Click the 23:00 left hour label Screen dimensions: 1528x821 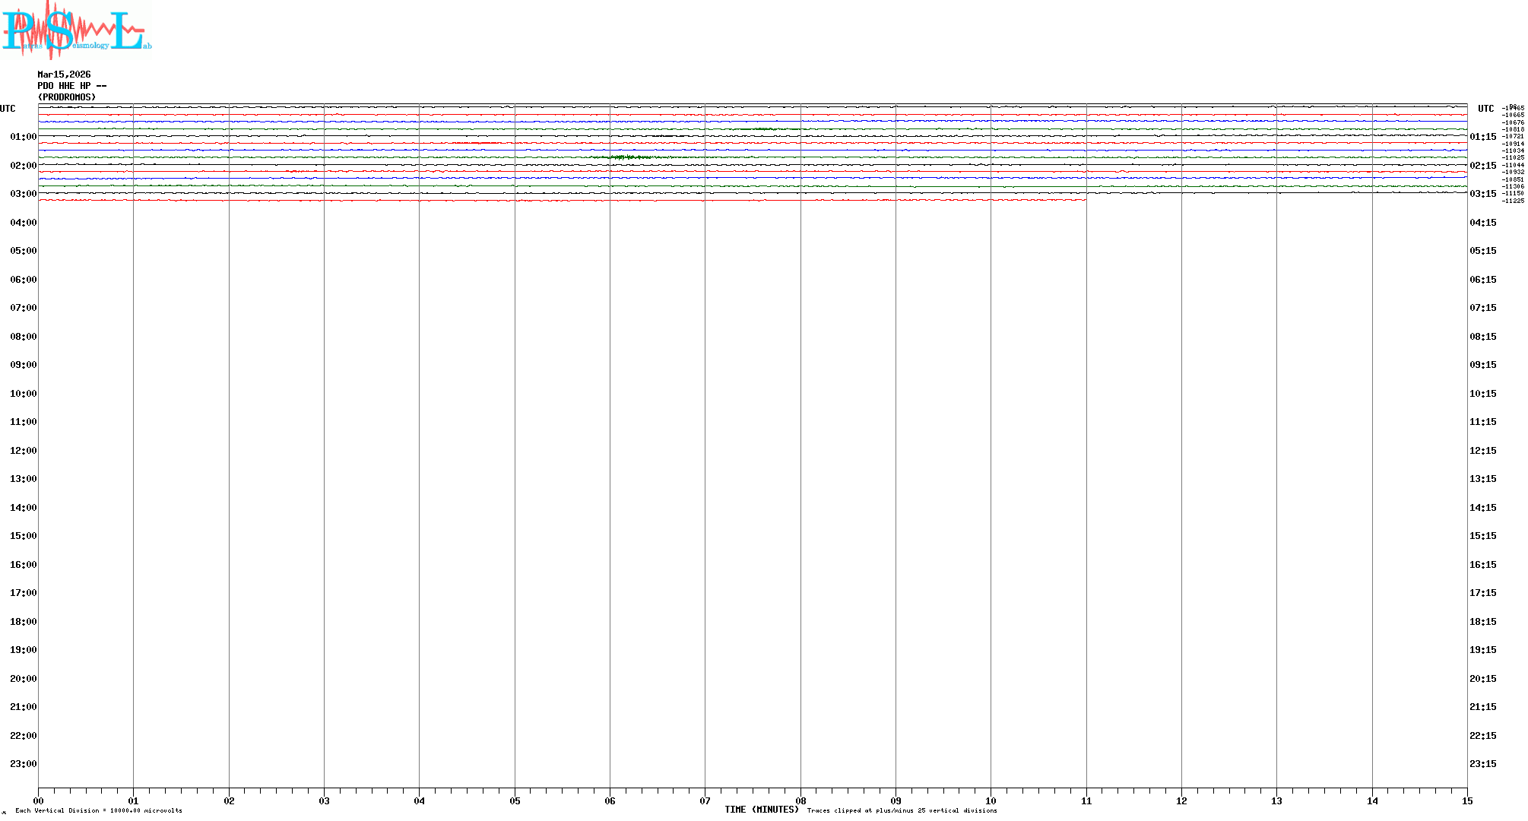click(23, 764)
